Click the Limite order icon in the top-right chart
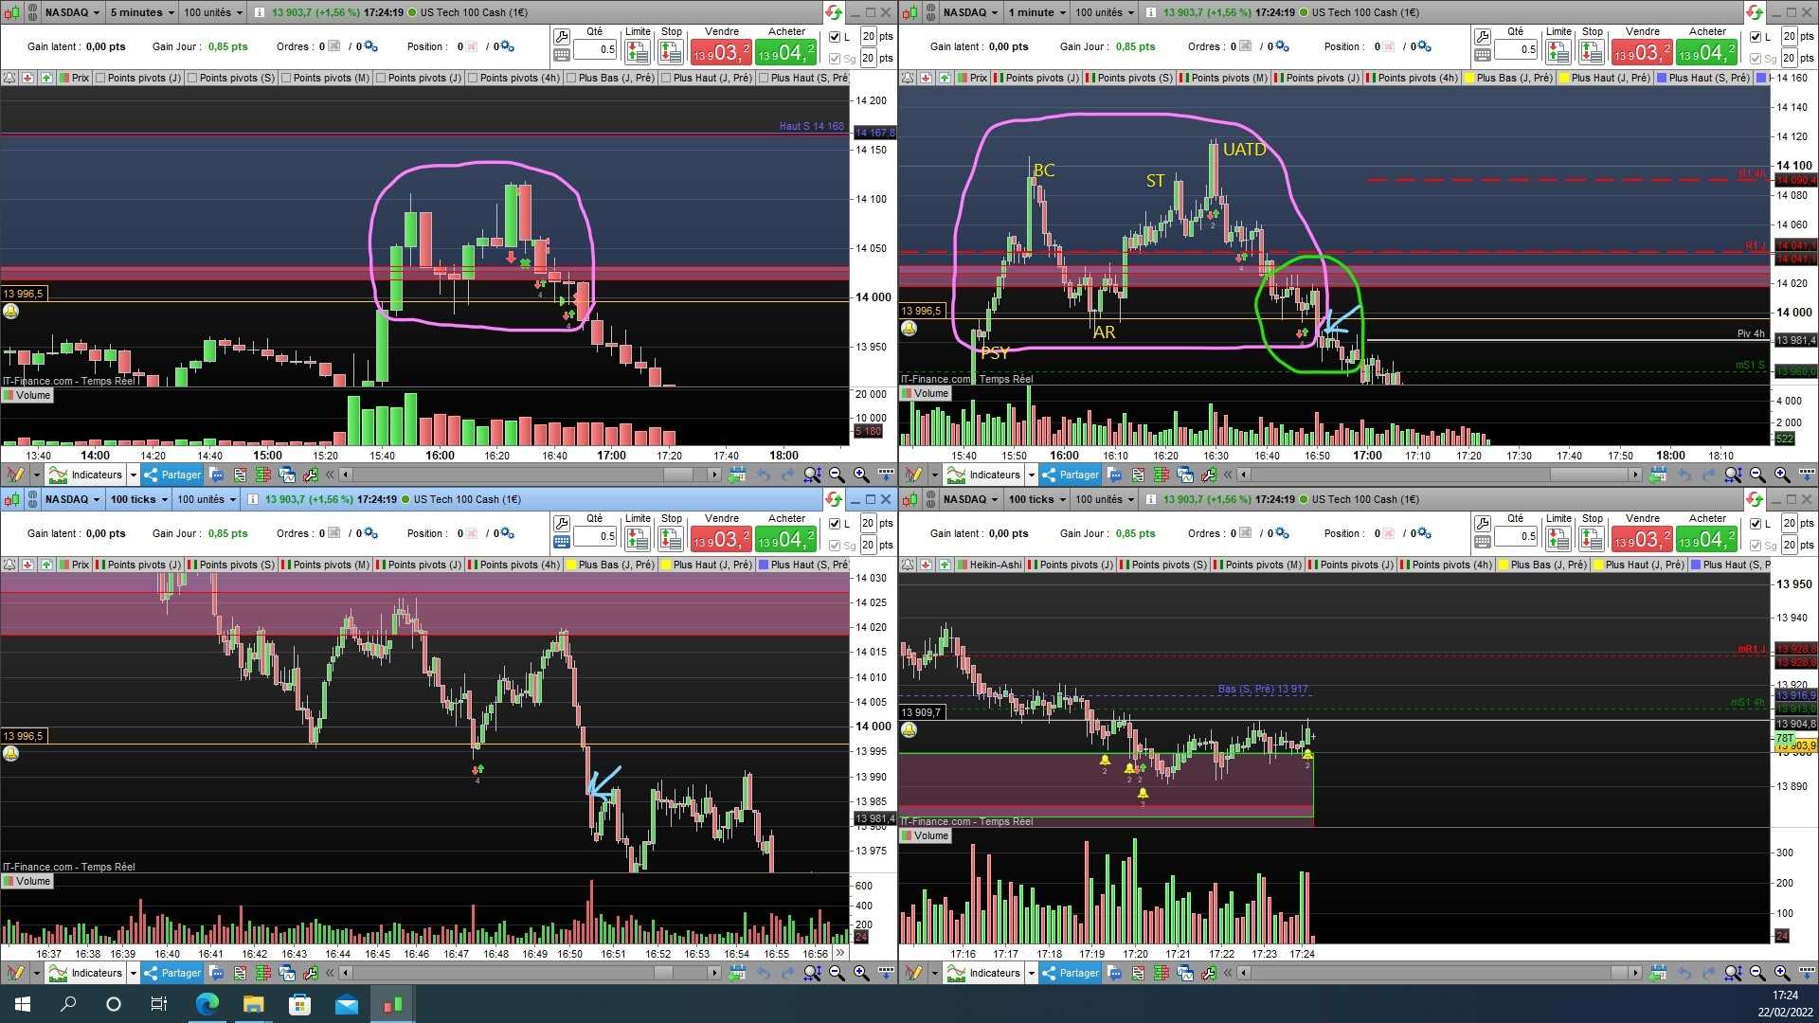Screen dimensions: 1819x1023 point(1558,54)
